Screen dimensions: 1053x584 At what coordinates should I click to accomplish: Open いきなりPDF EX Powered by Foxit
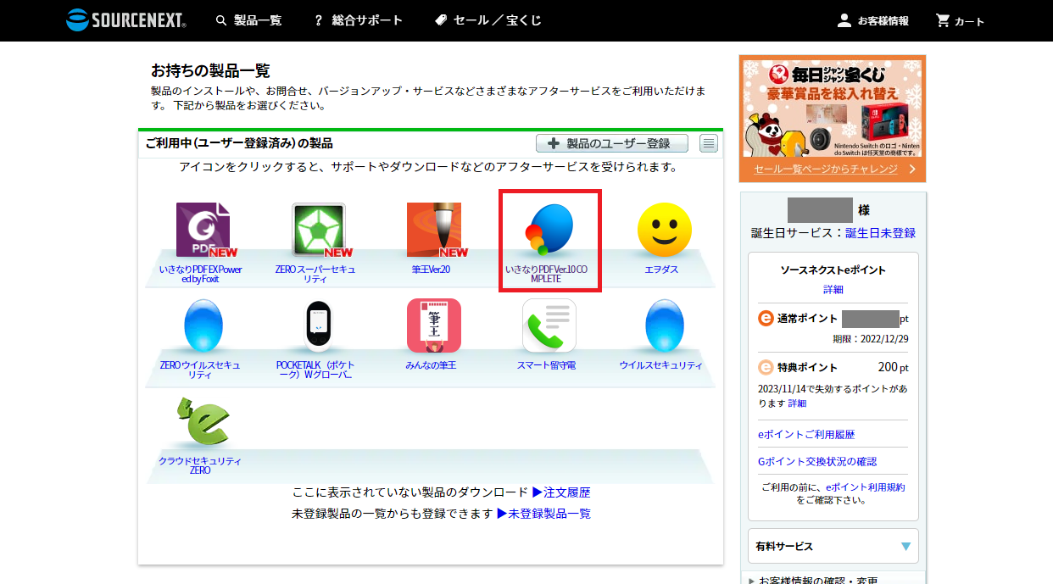(201, 229)
